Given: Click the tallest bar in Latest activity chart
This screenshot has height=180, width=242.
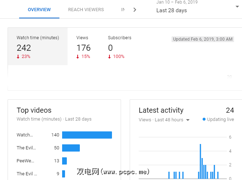Looking at the screenshot, I should 200,161.
